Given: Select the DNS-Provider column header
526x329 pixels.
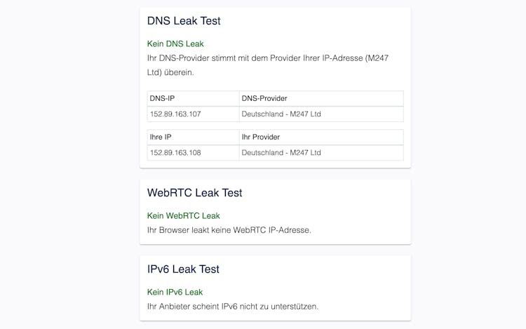Looking at the screenshot, I should tap(264, 98).
